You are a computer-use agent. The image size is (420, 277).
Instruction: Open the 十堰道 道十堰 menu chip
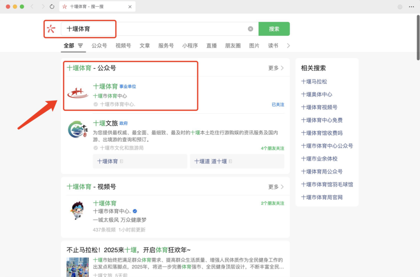click(x=237, y=161)
